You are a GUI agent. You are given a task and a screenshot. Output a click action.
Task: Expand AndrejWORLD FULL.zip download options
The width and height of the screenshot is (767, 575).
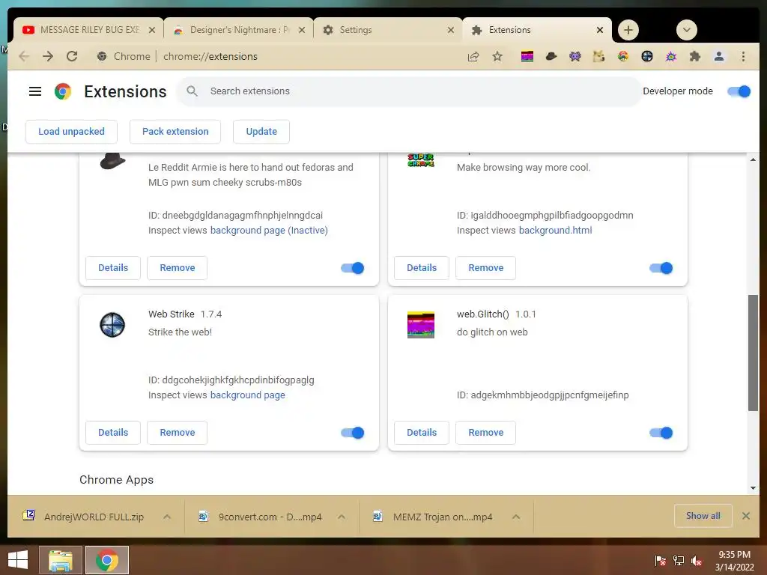pyautogui.click(x=167, y=517)
